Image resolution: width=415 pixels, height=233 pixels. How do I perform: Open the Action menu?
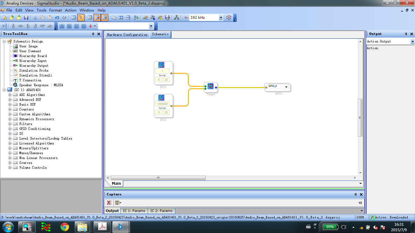click(x=71, y=10)
